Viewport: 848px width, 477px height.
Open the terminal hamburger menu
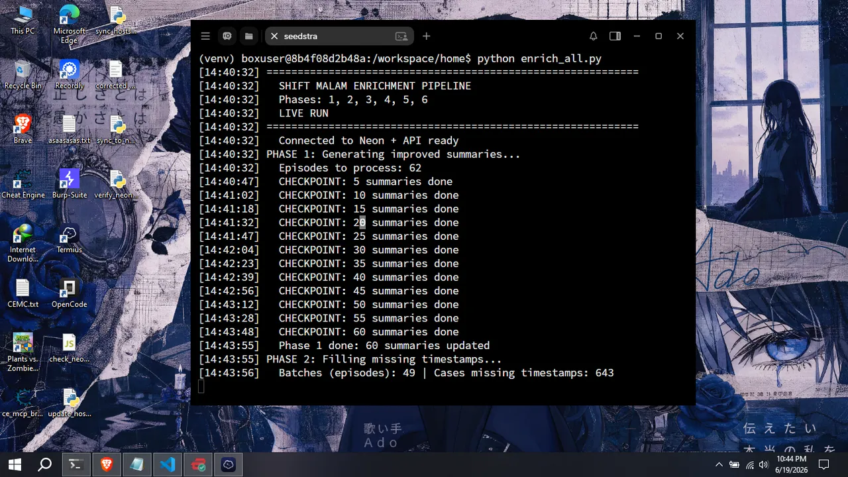coord(205,36)
